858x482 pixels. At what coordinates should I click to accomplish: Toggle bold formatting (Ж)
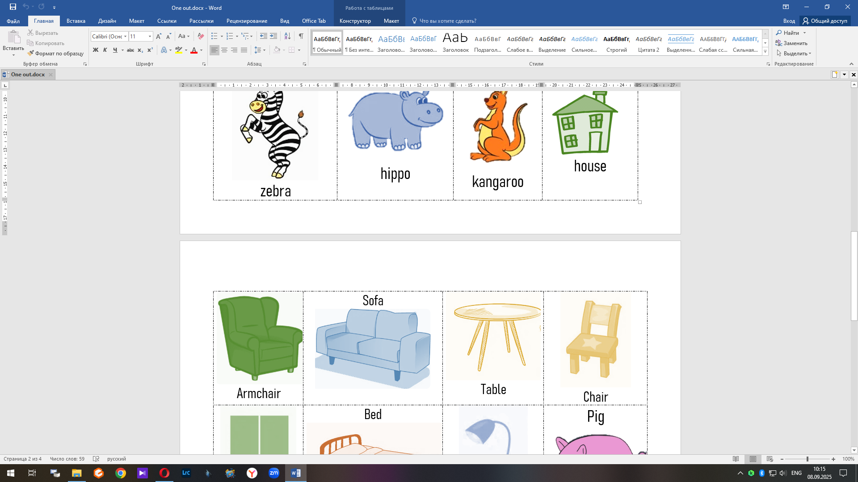[x=95, y=50]
